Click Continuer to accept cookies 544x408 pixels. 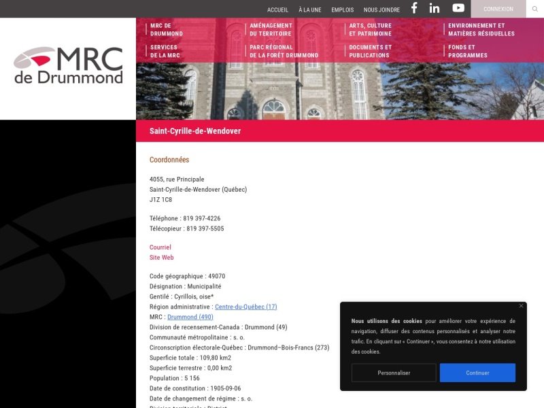[x=477, y=373]
